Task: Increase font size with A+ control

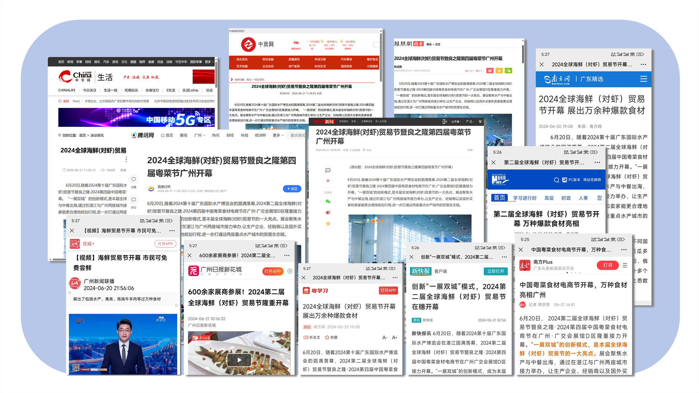Action: click(394, 337)
